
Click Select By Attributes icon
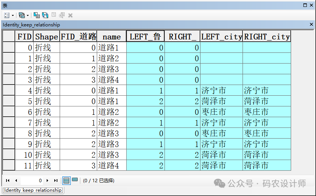37,15
